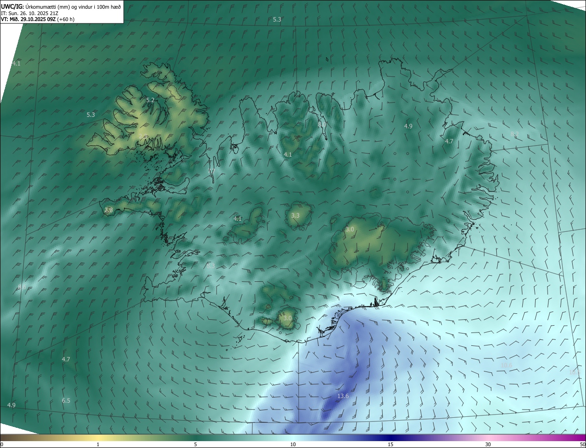Click the 3.0 value on Mýrdalsjökull glacier
Image resolution: width=586 pixels, height=448 pixels.
288,318
